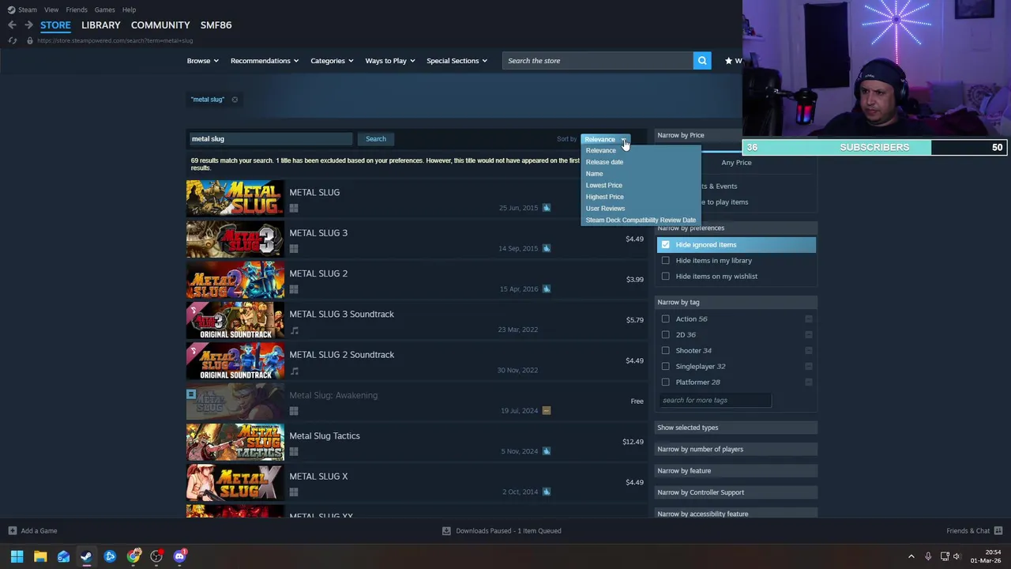Sort by Steam Deck Compatibility Review Date
This screenshot has height=569, width=1011.
641,220
